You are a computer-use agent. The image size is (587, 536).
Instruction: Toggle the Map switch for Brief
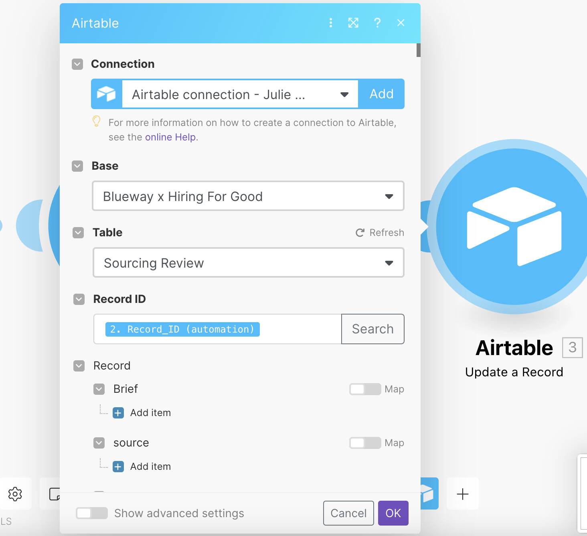pyautogui.click(x=365, y=389)
